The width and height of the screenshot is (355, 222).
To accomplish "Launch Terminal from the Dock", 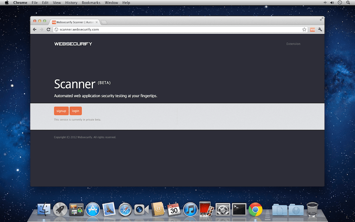I will click(239, 209).
